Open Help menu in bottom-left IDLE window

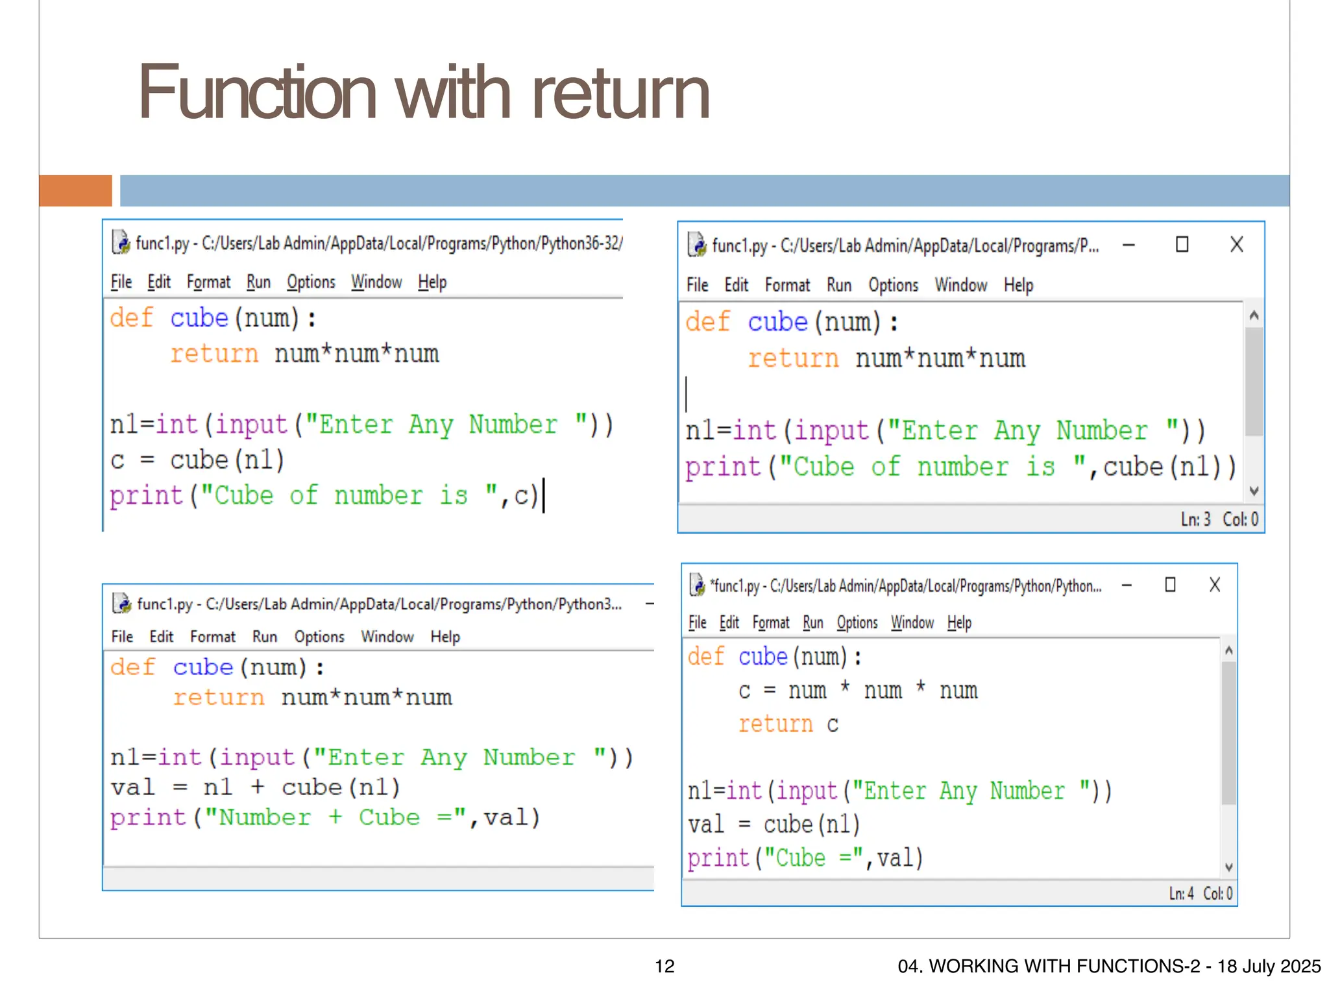445,637
